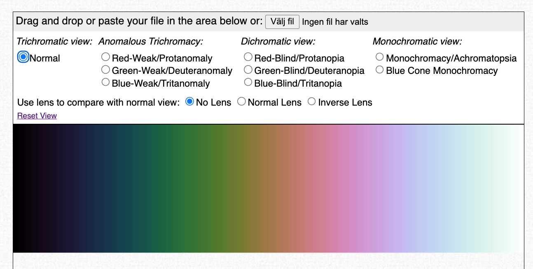Switch to Red-Blind/Protanopia view
This screenshot has height=269, width=533.
pyautogui.click(x=248, y=57)
